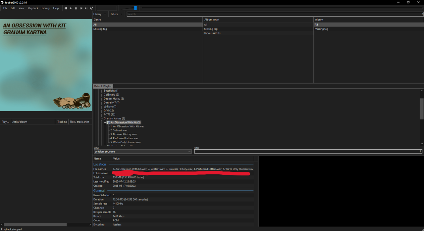Expand the ColBreakz (9) folder

click(102, 95)
